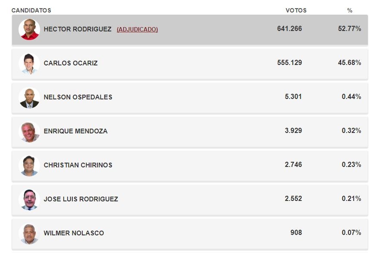Viewport: 376px width, 253px height.
Task: Click the name HECTOR RODRIGUEZ
Action: [78, 29]
